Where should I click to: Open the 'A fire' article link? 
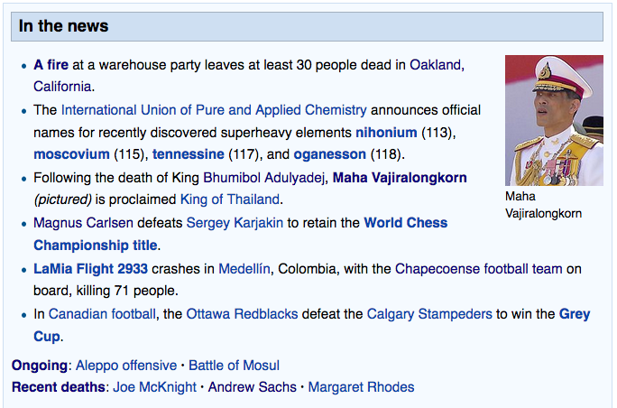[x=51, y=65]
